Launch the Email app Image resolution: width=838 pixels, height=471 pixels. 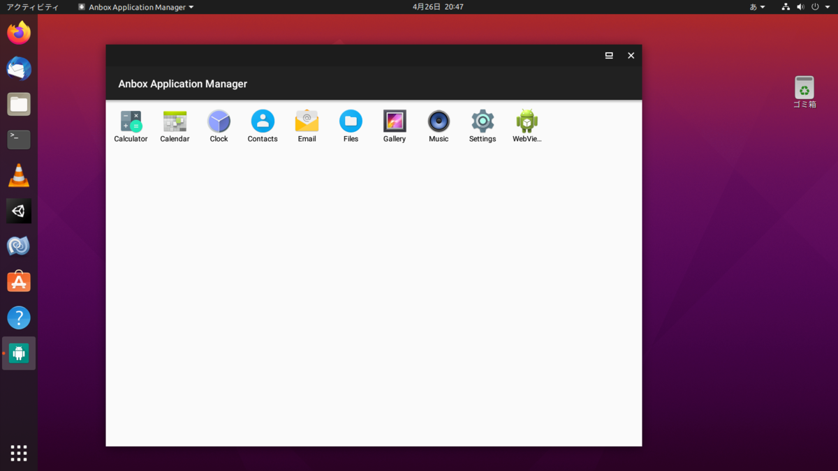307,126
